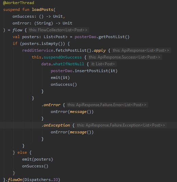
Task: Click insertPostList(it) call
Action: point(96,71)
